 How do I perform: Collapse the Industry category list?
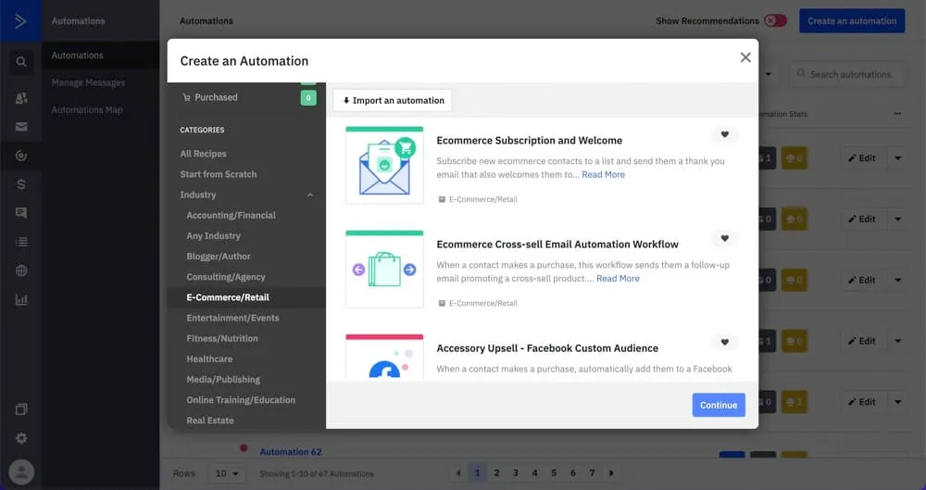[309, 195]
